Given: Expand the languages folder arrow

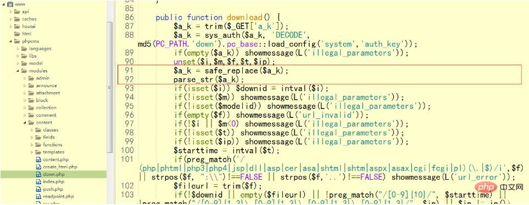Looking at the screenshot, I should point(18,49).
